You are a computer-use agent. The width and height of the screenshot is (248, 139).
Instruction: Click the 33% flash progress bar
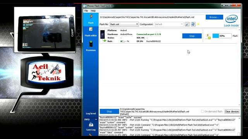point(222,36)
